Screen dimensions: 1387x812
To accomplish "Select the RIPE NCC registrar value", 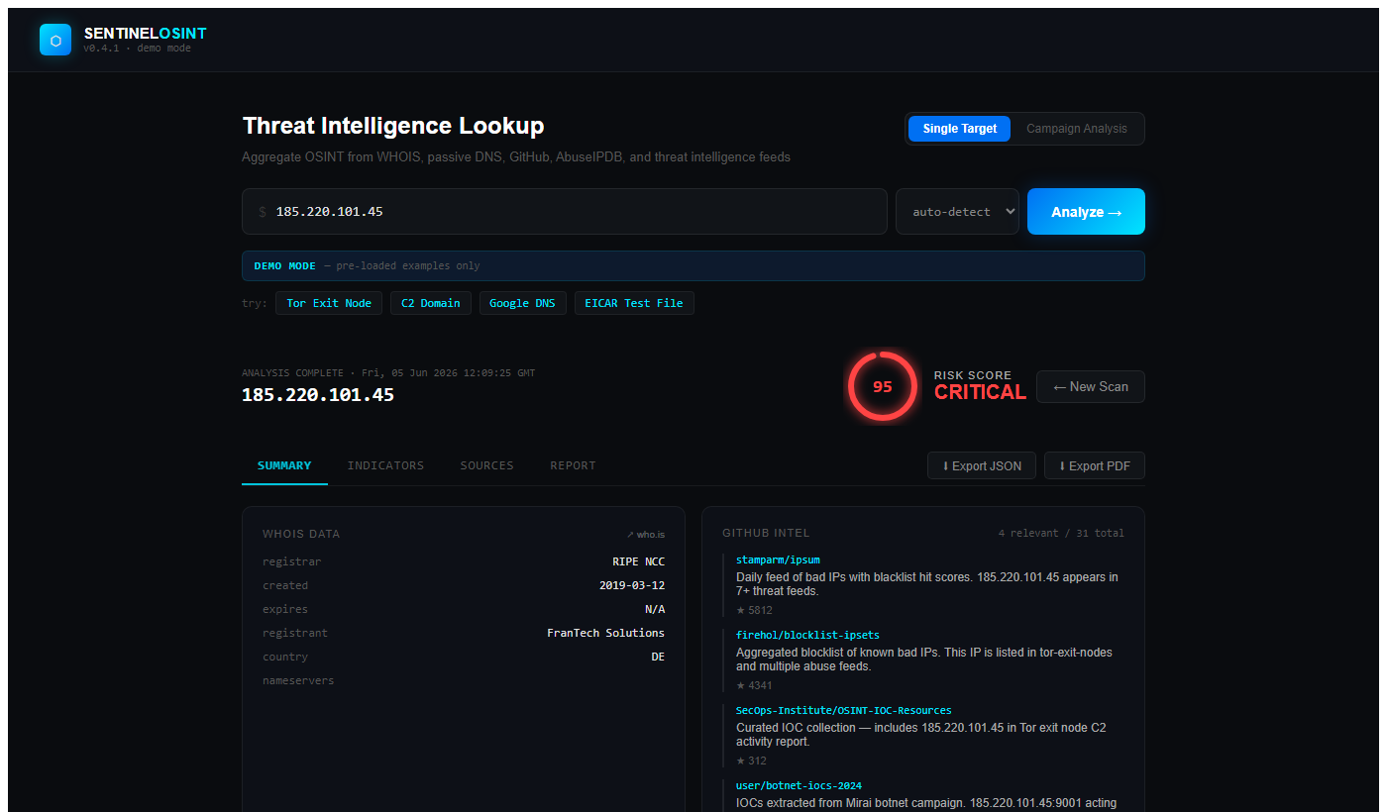I will point(638,561).
